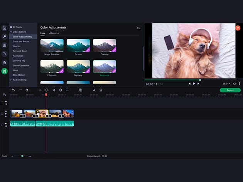Screen dimensions: 243x182
Task: Toggle visibility eye on title track
Action: coord(6,101)
